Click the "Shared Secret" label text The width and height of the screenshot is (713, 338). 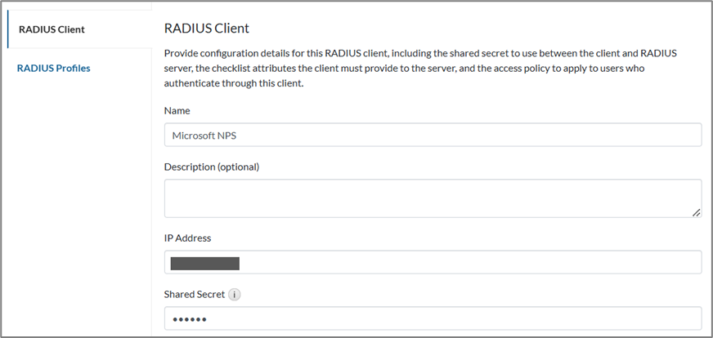pos(194,295)
